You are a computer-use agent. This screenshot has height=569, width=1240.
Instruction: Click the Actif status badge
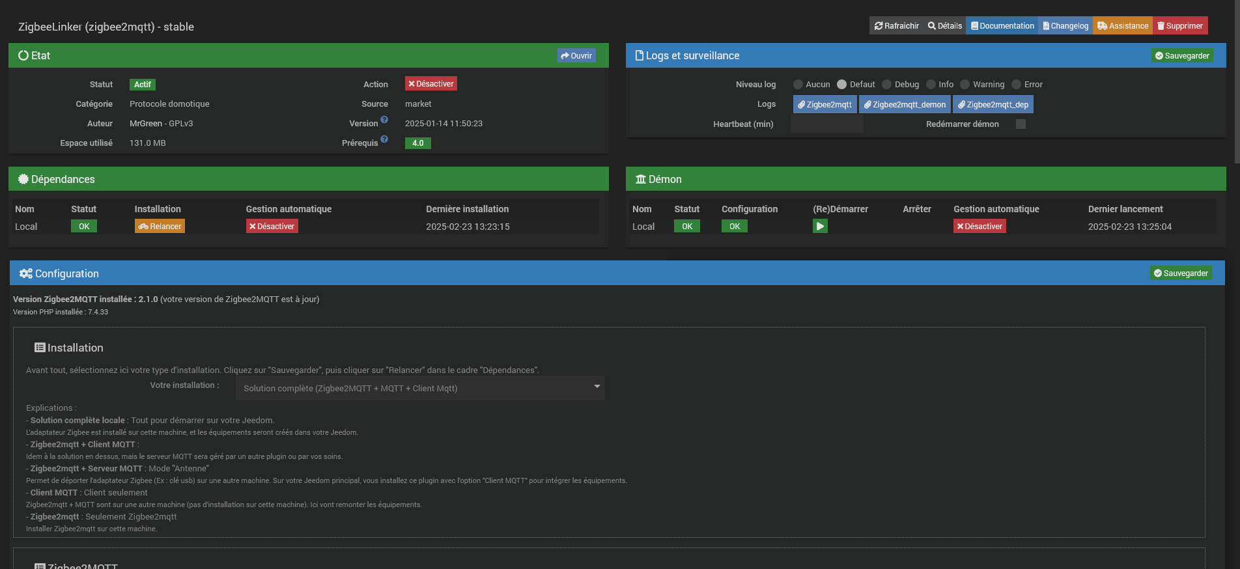143,85
